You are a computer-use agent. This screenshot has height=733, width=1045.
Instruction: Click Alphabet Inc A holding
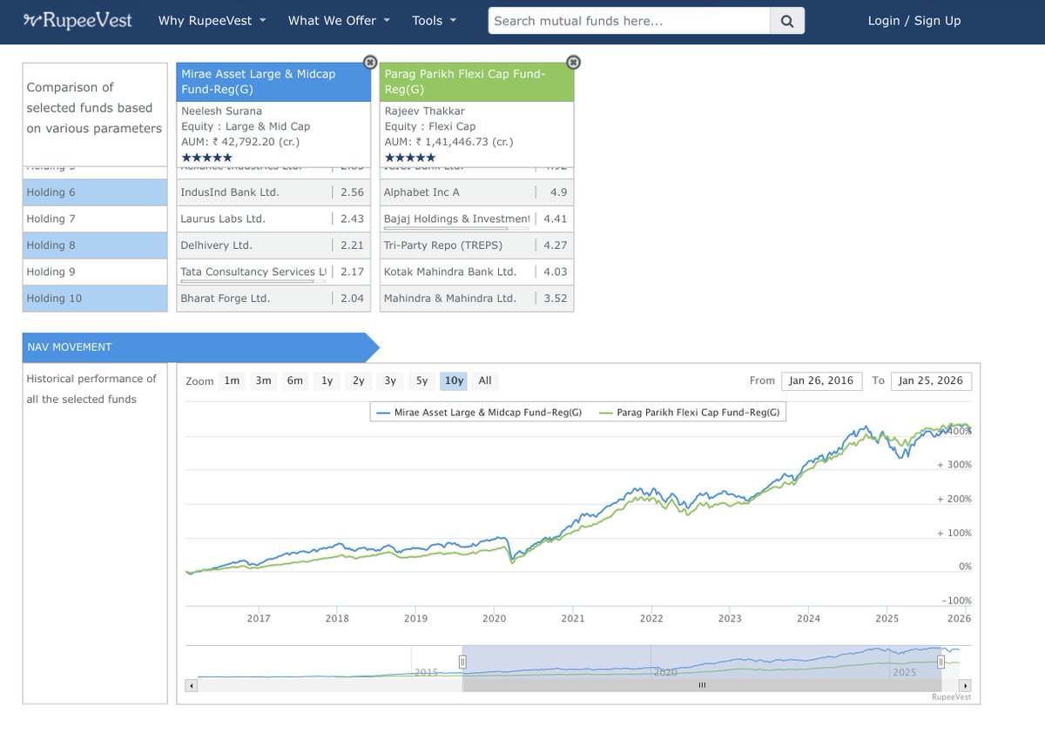pyautogui.click(x=421, y=192)
